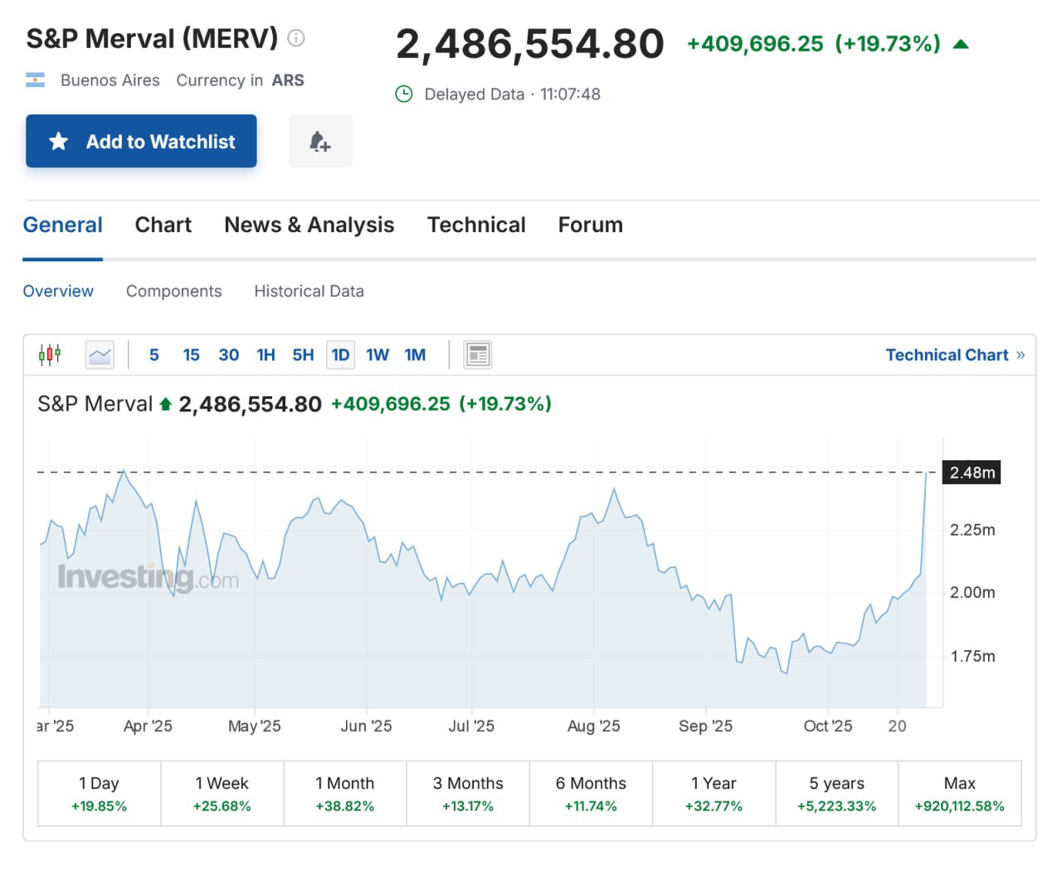Open the Technical Chart link

(x=955, y=355)
